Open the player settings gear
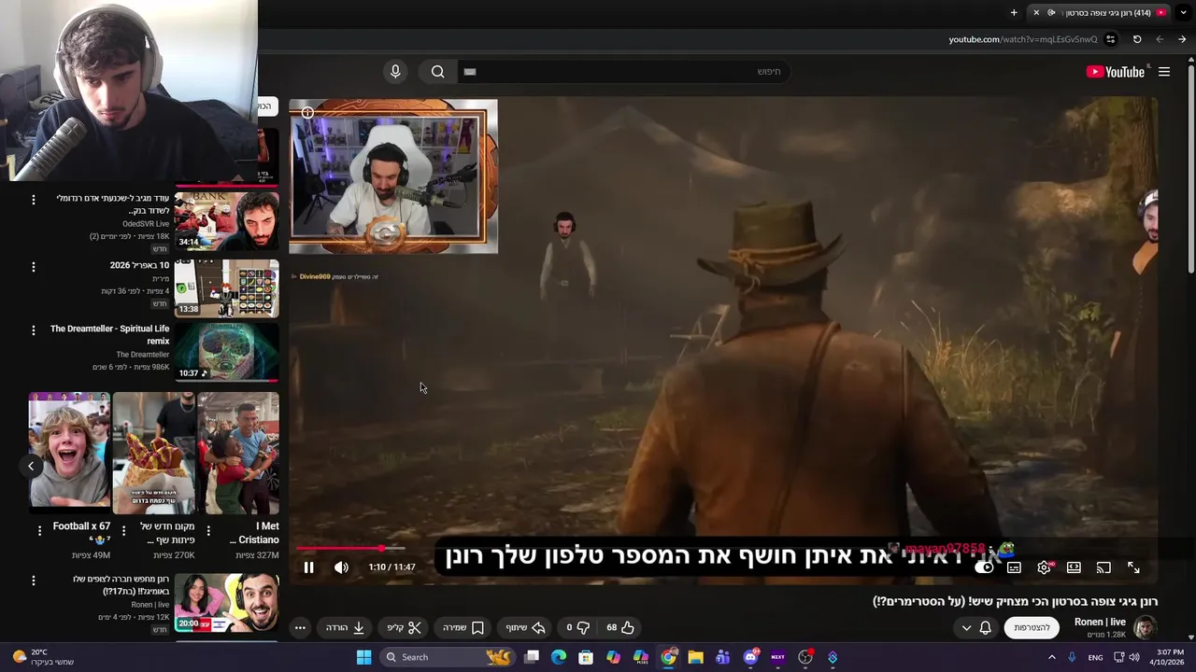This screenshot has height=672, width=1196. coord(1044,567)
